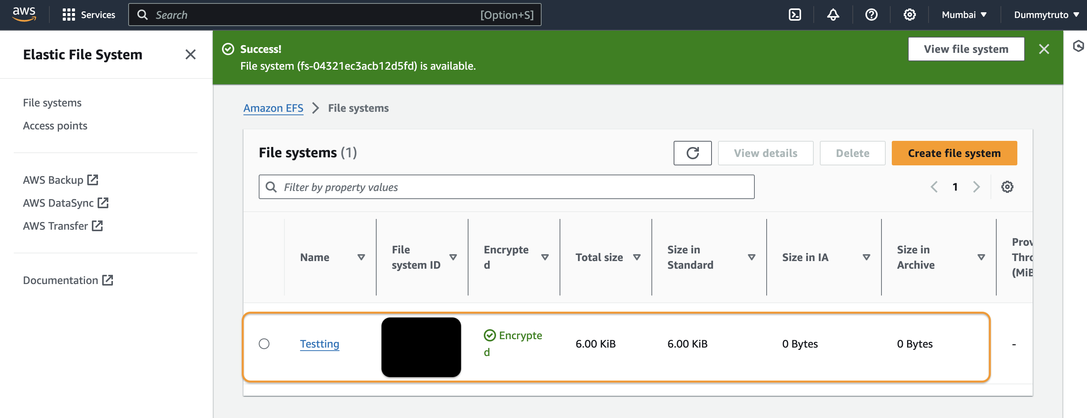Sort by the Total size column
Viewport: 1087px width, 418px height.
pos(637,257)
